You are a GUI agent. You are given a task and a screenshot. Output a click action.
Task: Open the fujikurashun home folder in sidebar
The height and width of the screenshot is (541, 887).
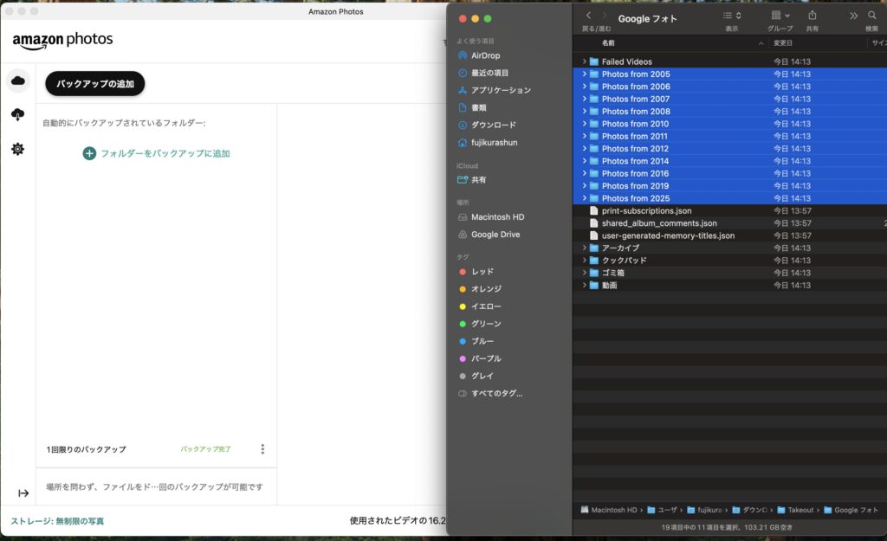pyautogui.click(x=495, y=143)
